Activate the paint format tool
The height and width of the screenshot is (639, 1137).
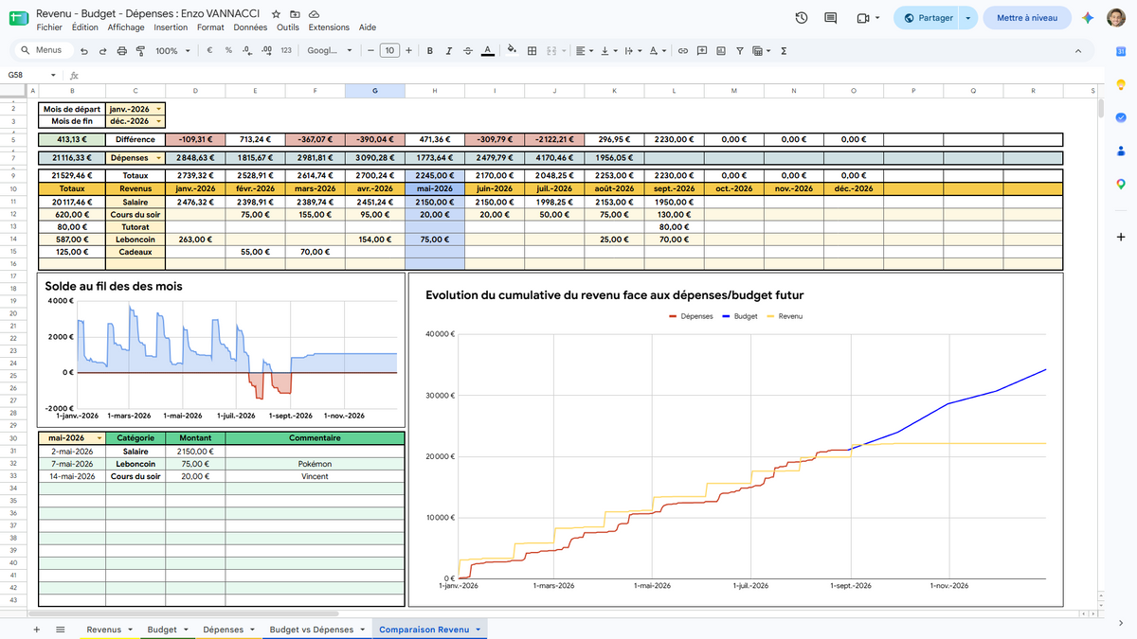pyautogui.click(x=138, y=51)
